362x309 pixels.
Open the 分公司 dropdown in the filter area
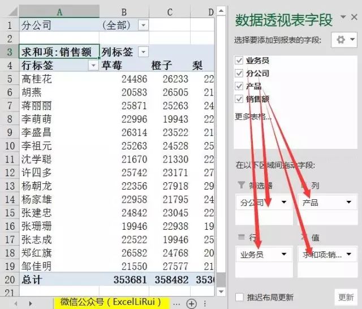point(284,202)
